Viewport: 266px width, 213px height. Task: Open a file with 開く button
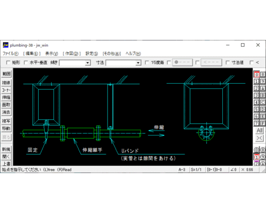(6, 157)
